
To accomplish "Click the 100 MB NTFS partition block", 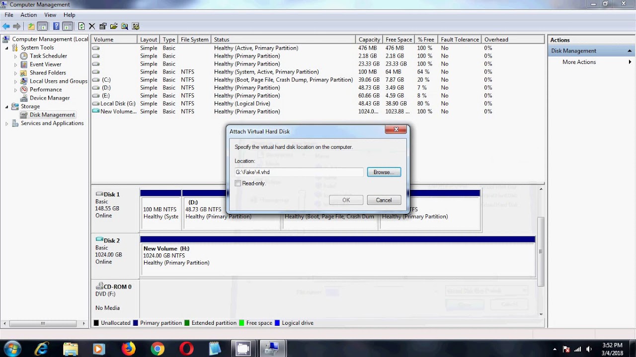I will (x=160, y=211).
